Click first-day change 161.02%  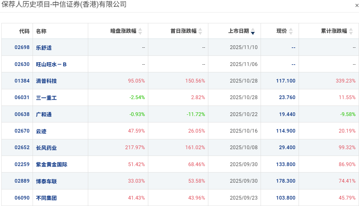(195, 147)
